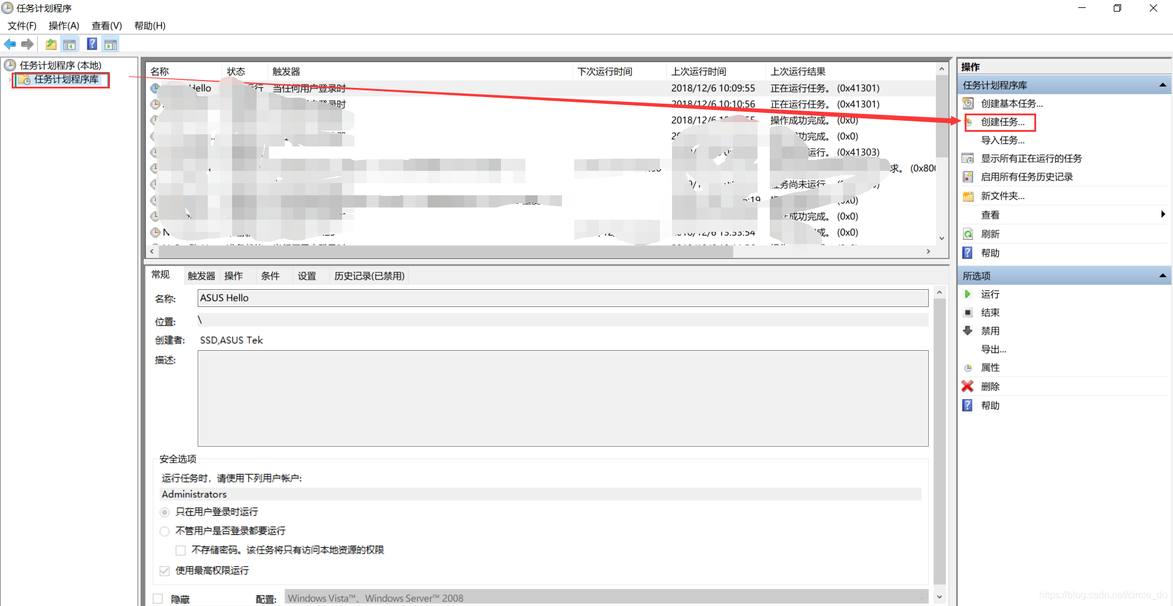Click the task list scroll down arrow

(x=941, y=239)
